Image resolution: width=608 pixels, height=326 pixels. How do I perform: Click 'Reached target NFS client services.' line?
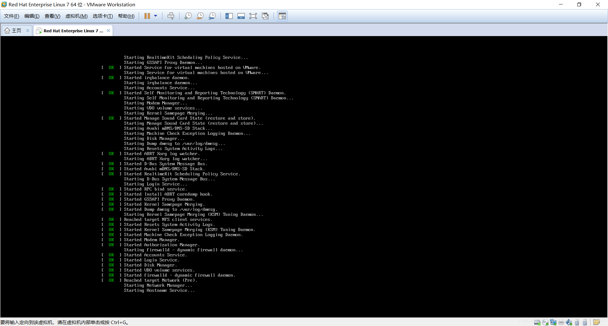(x=168, y=220)
